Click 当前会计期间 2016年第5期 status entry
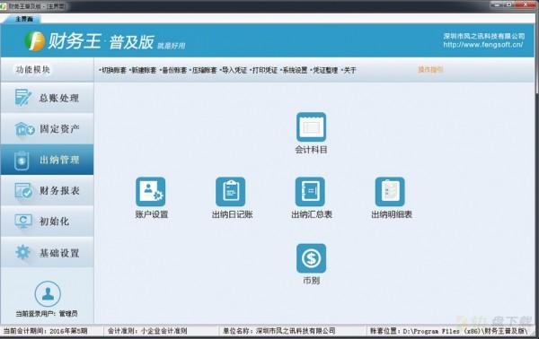The image size is (539, 339). click(x=45, y=331)
